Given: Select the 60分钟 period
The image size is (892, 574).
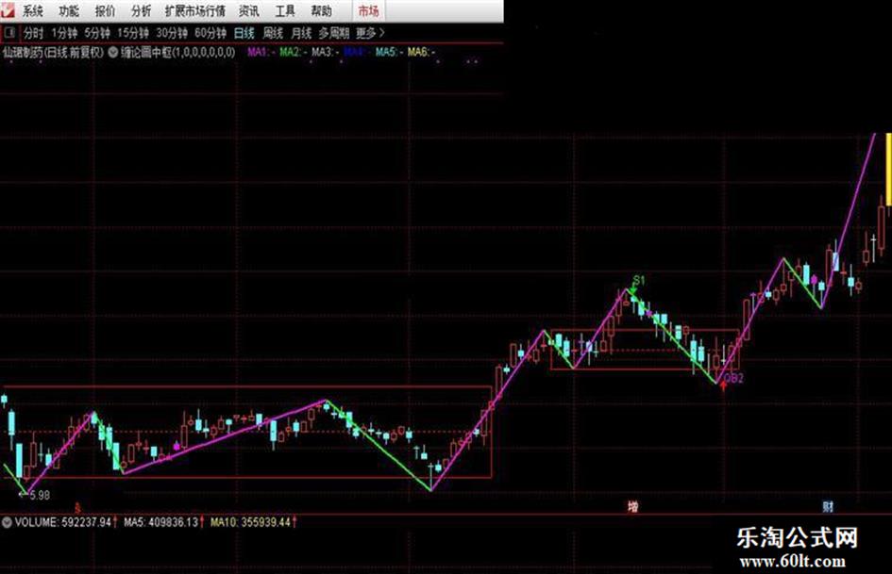Looking at the screenshot, I should 210,33.
